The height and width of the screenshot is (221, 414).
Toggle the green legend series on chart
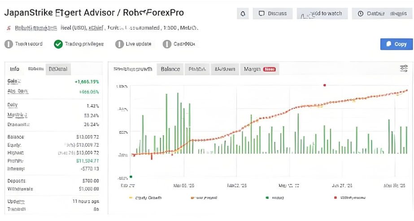tap(267, 197)
